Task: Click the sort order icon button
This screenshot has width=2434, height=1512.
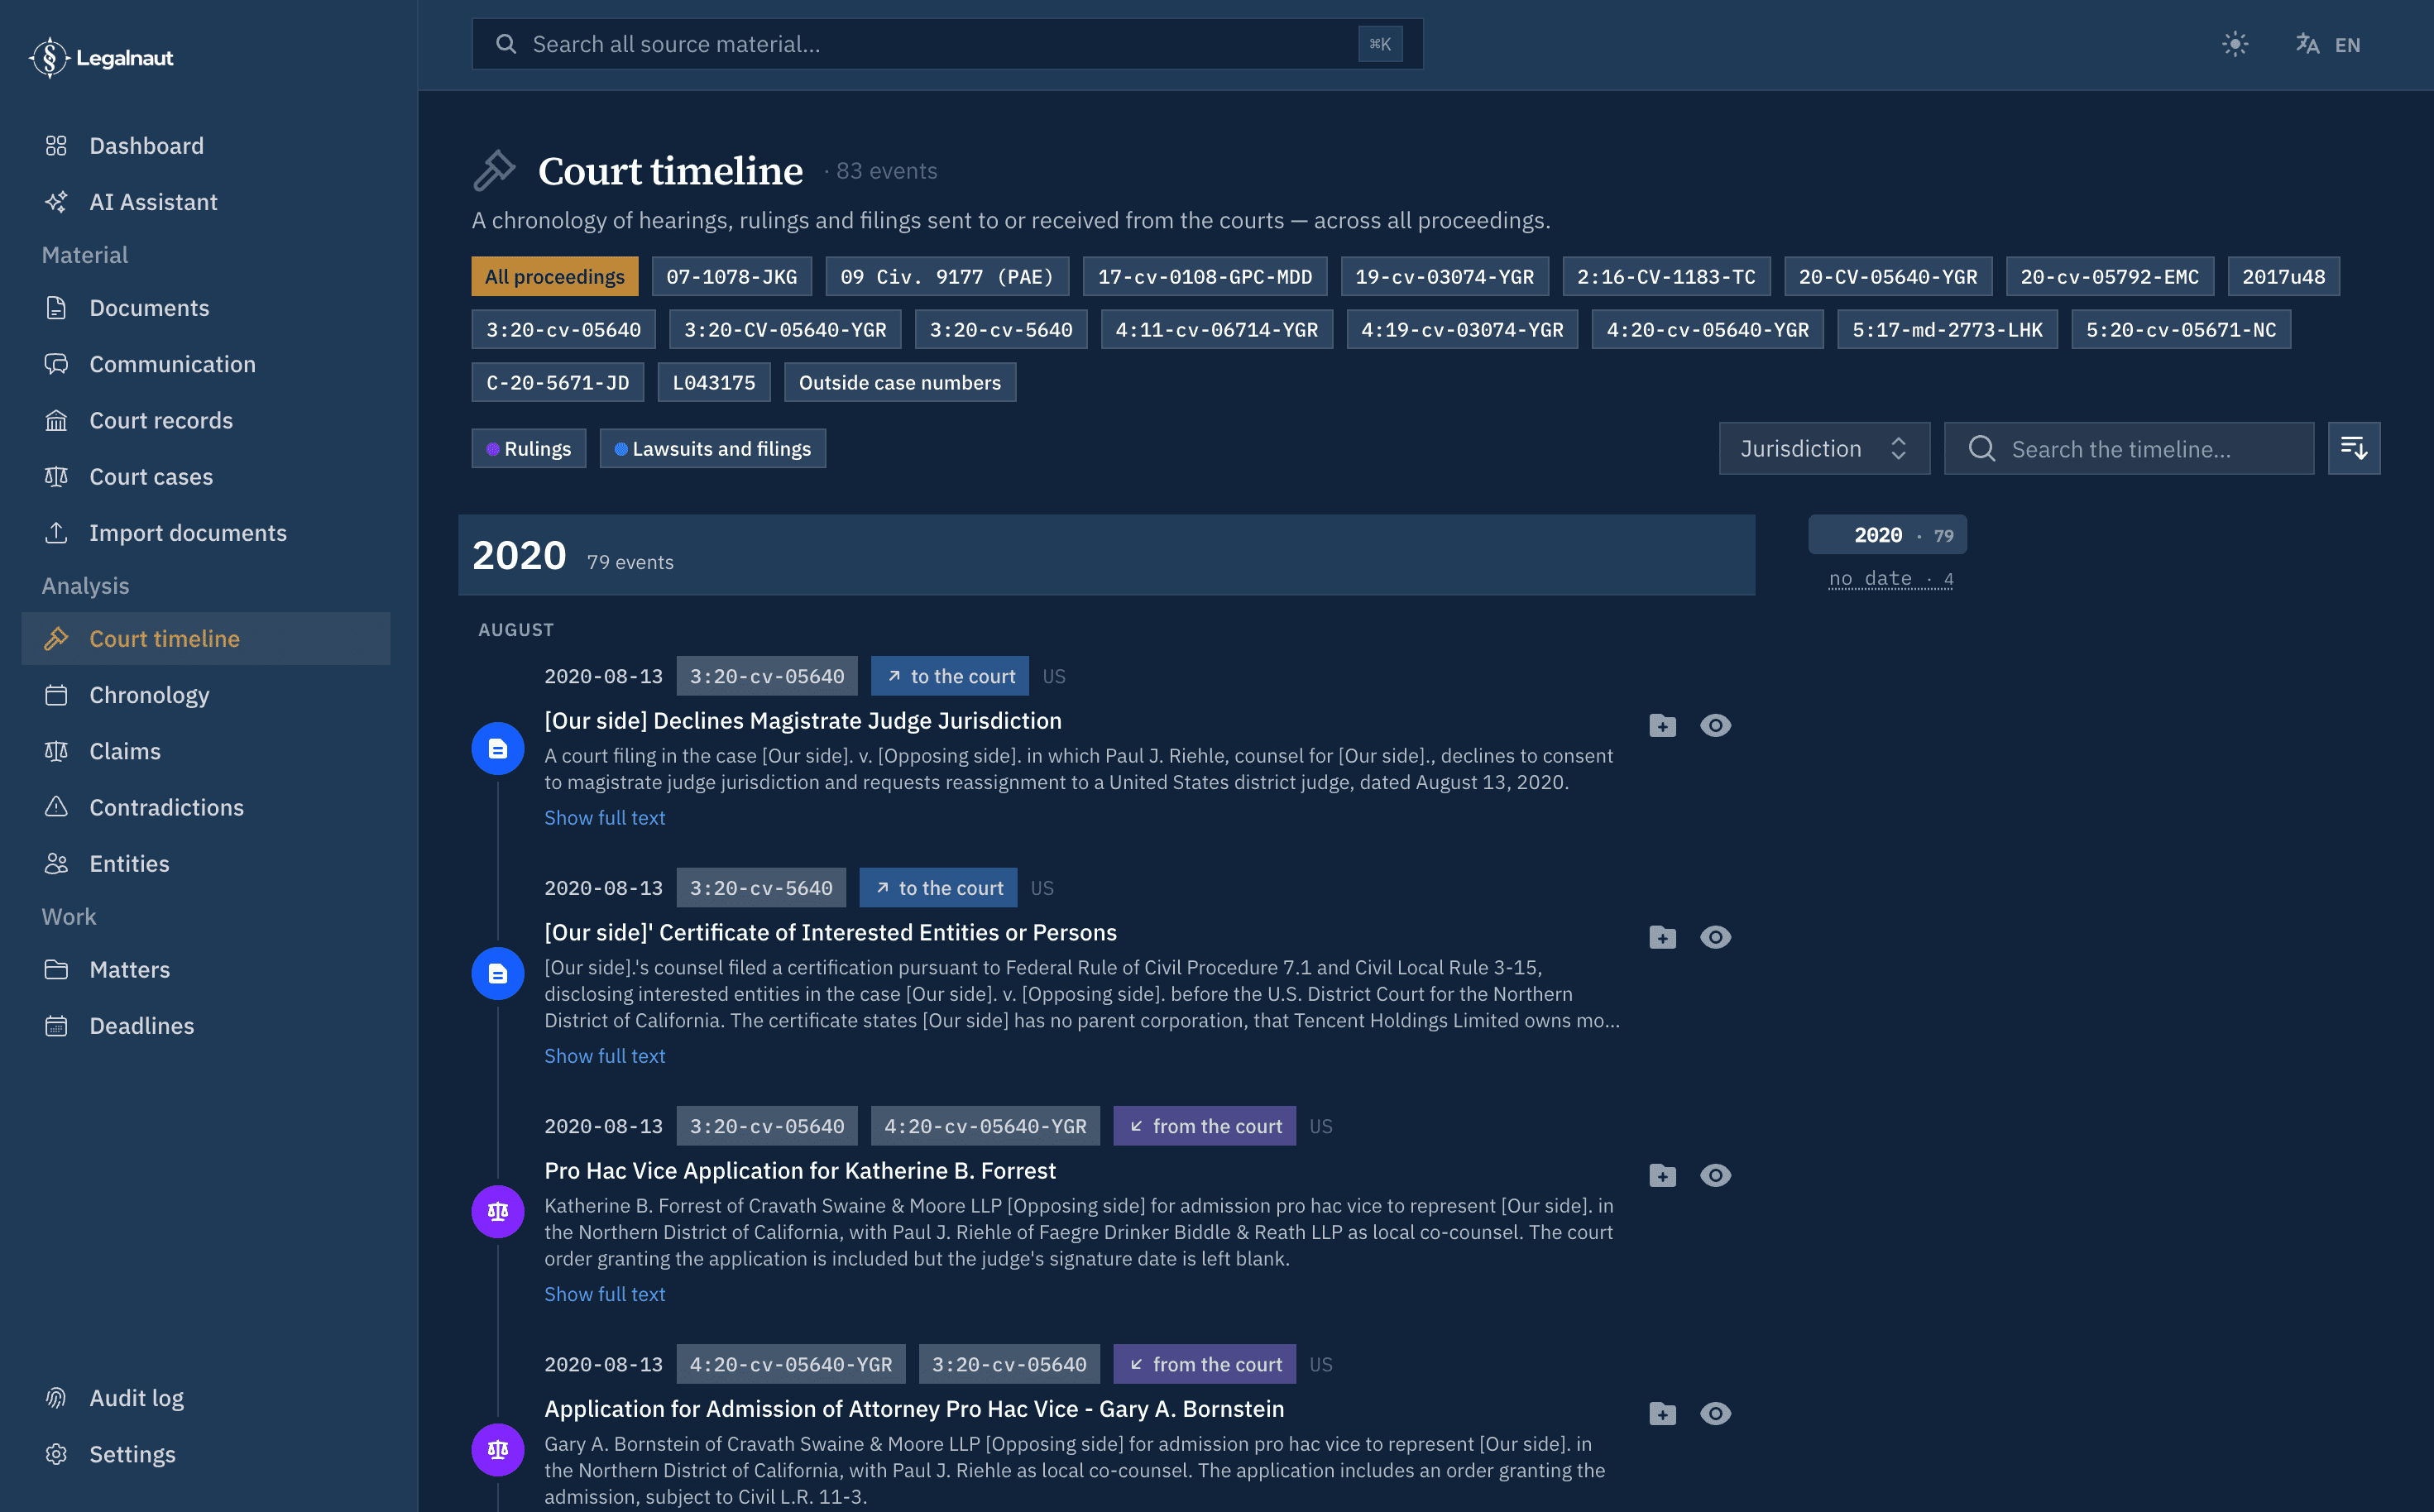Action: pyautogui.click(x=2353, y=448)
